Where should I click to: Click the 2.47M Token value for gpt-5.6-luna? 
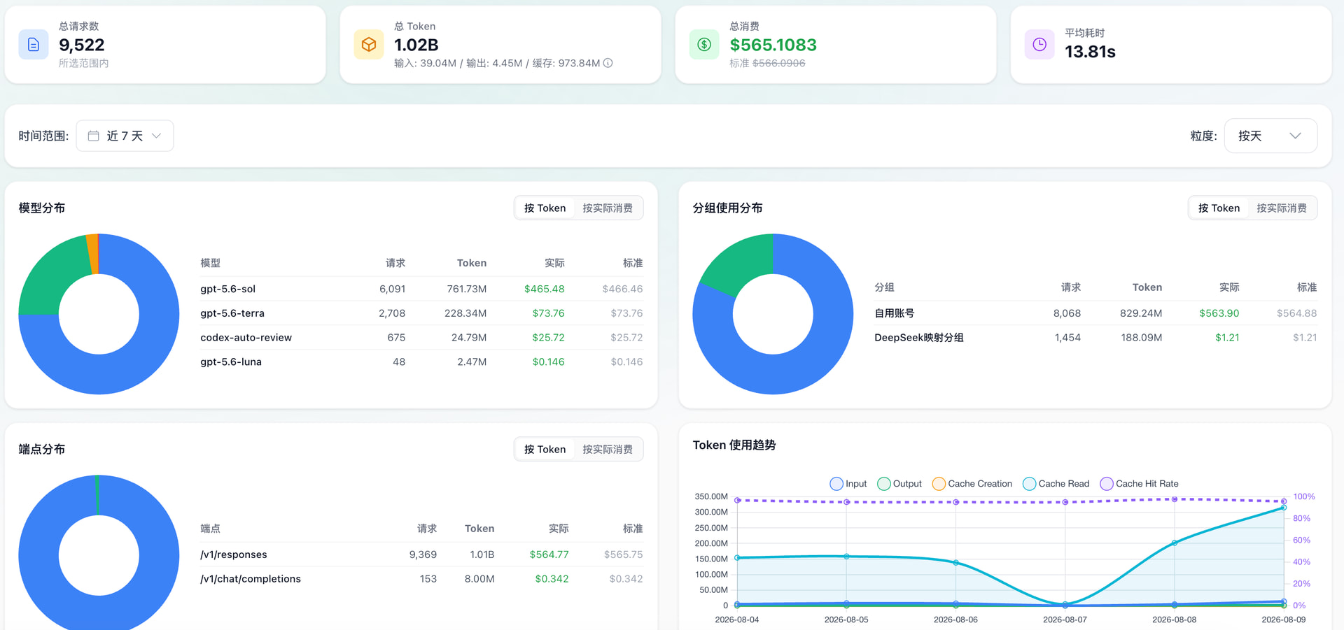472,362
